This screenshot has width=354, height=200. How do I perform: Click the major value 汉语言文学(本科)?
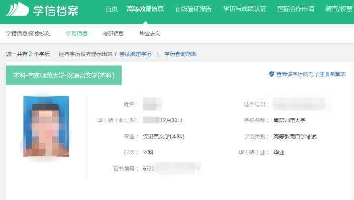[164, 136]
